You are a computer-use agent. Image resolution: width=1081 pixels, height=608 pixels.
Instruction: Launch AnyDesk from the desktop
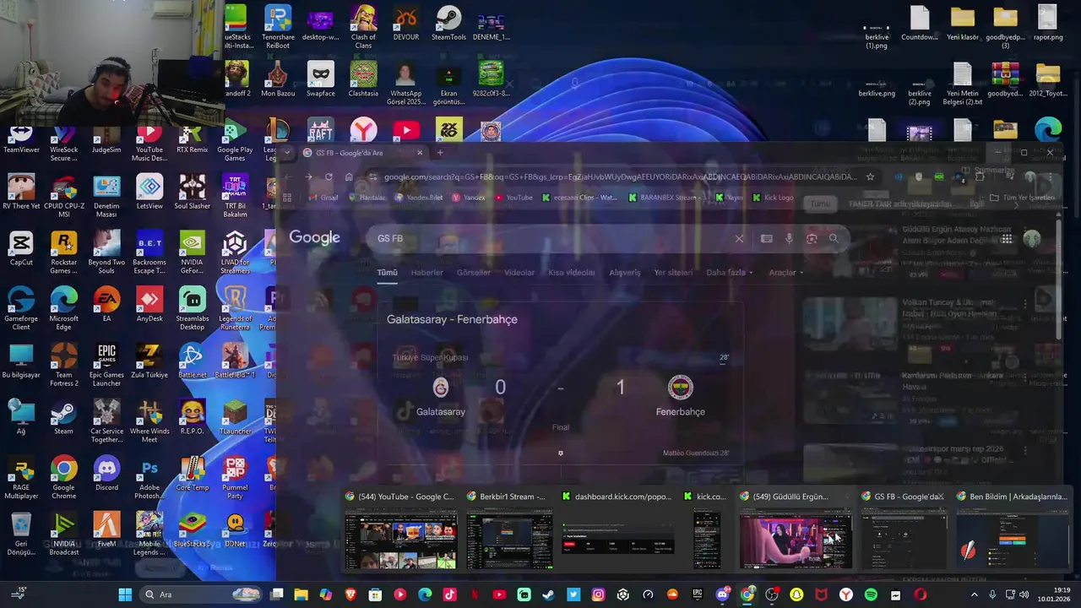(149, 305)
